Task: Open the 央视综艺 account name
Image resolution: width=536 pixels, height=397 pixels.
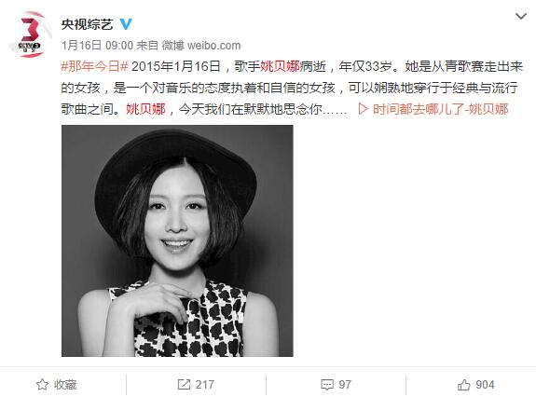Action: click(88, 24)
